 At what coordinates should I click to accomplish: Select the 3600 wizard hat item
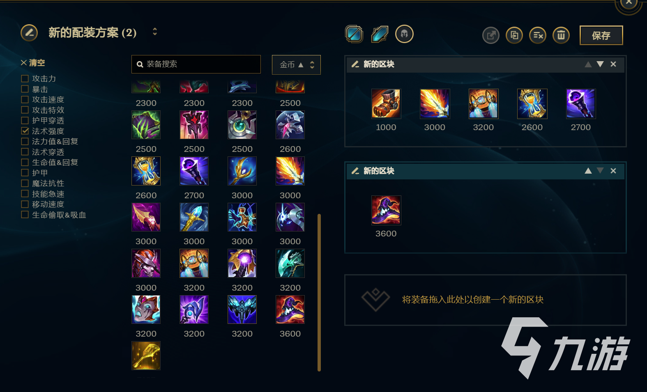coord(290,309)
